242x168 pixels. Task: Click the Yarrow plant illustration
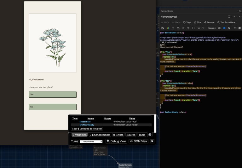pos(53,43)
